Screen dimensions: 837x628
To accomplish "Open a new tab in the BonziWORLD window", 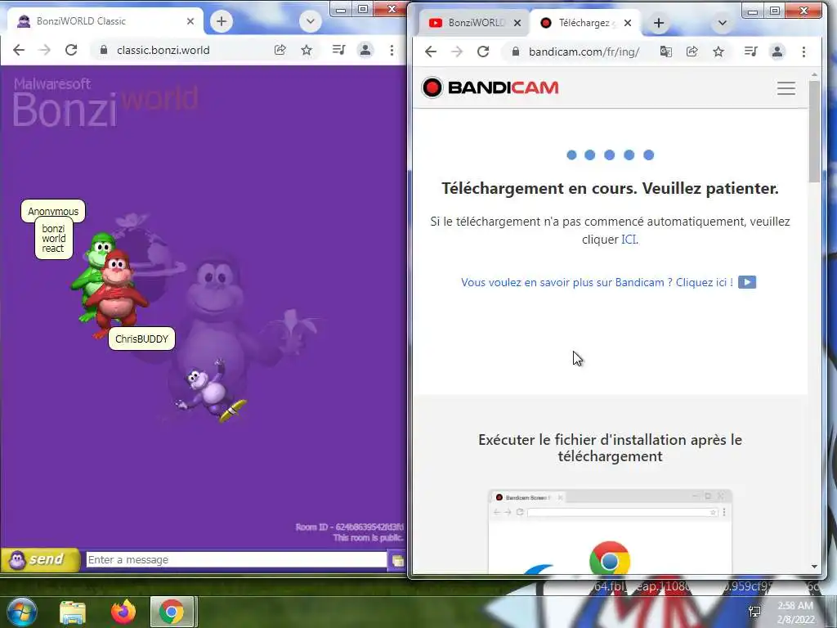I will click(221, 21).
